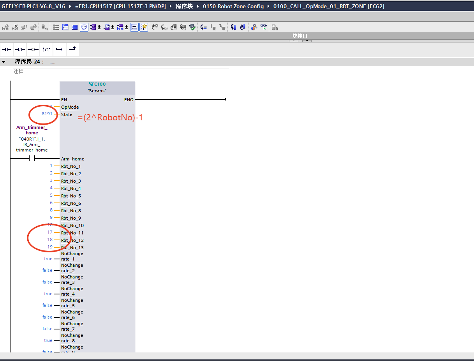Click the 块接口 header bar
Viewport: 474px width, 361px height.
click(x=300, y=36)
